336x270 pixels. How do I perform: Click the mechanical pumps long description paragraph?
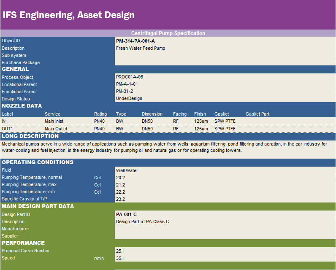164,147
